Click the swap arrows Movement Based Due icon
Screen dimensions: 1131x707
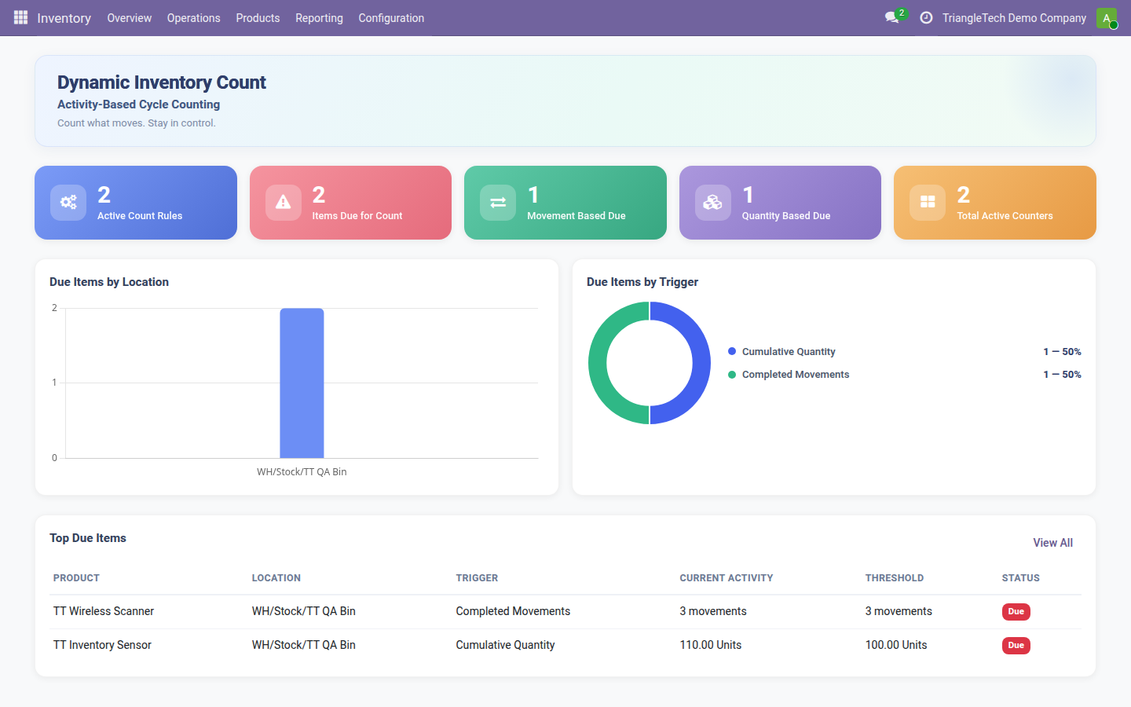coord(498,203)
